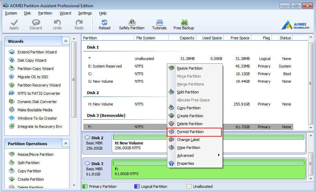
Task: Open the Dynamic Disk Converter
Action: click(33, 102)
